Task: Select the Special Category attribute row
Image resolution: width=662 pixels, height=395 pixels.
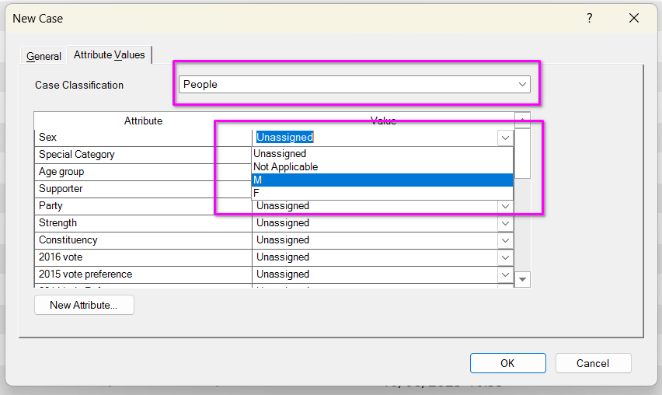Action: pos(142,155)
